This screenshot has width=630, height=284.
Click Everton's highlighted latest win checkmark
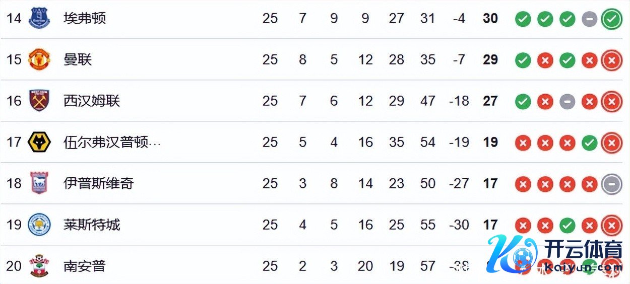click(611, 19)
